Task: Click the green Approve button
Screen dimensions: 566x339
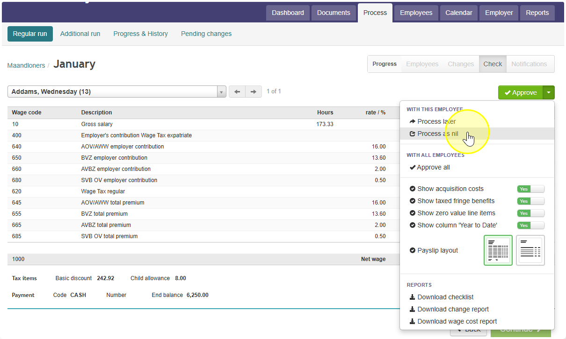Action: click(x=521, y=92)
